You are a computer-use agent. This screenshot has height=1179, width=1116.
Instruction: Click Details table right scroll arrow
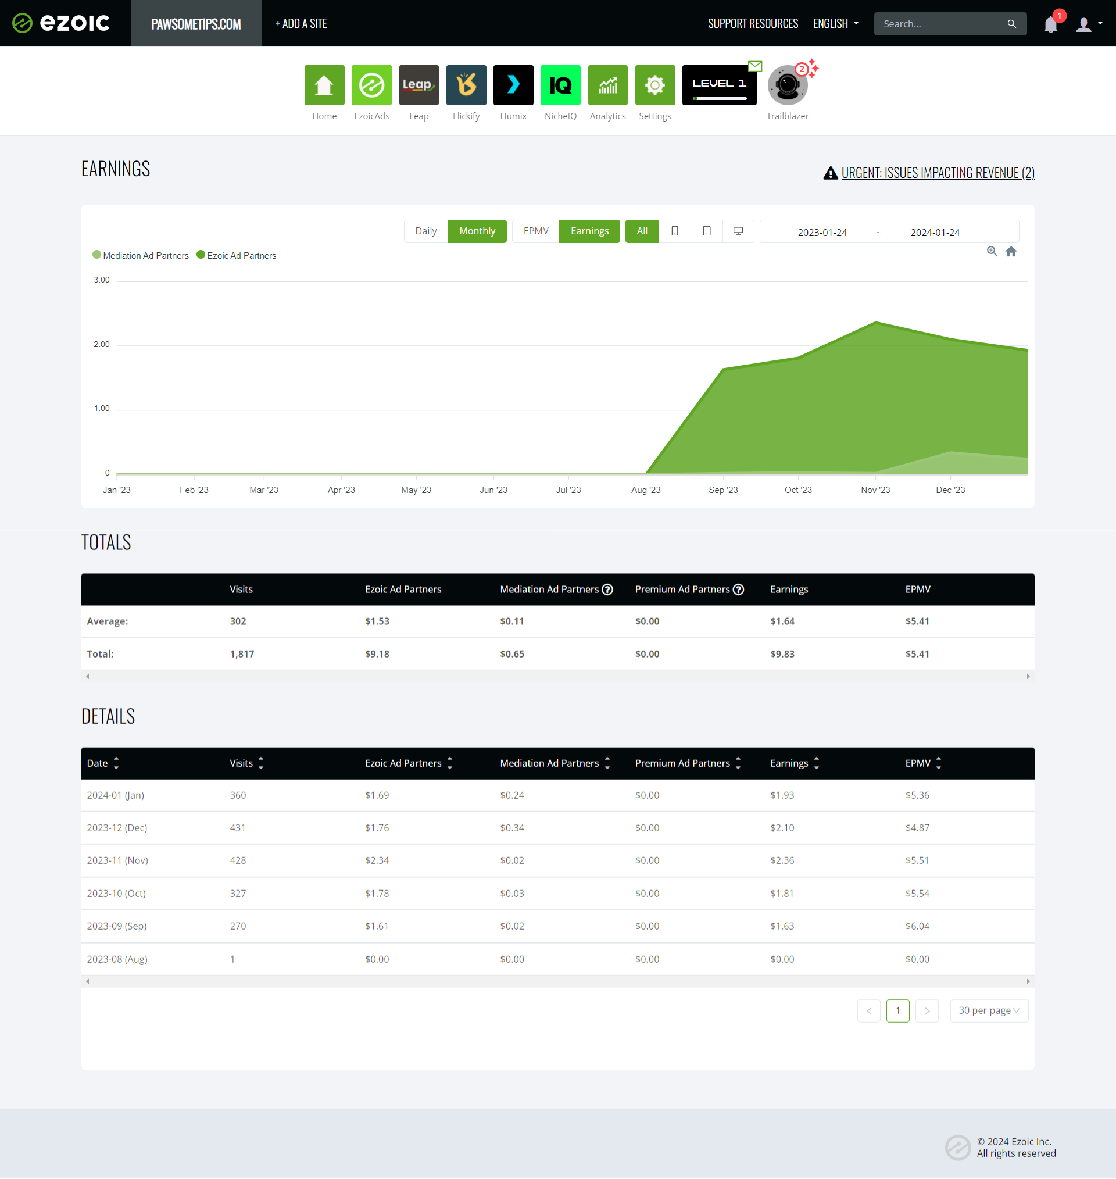1028,981
